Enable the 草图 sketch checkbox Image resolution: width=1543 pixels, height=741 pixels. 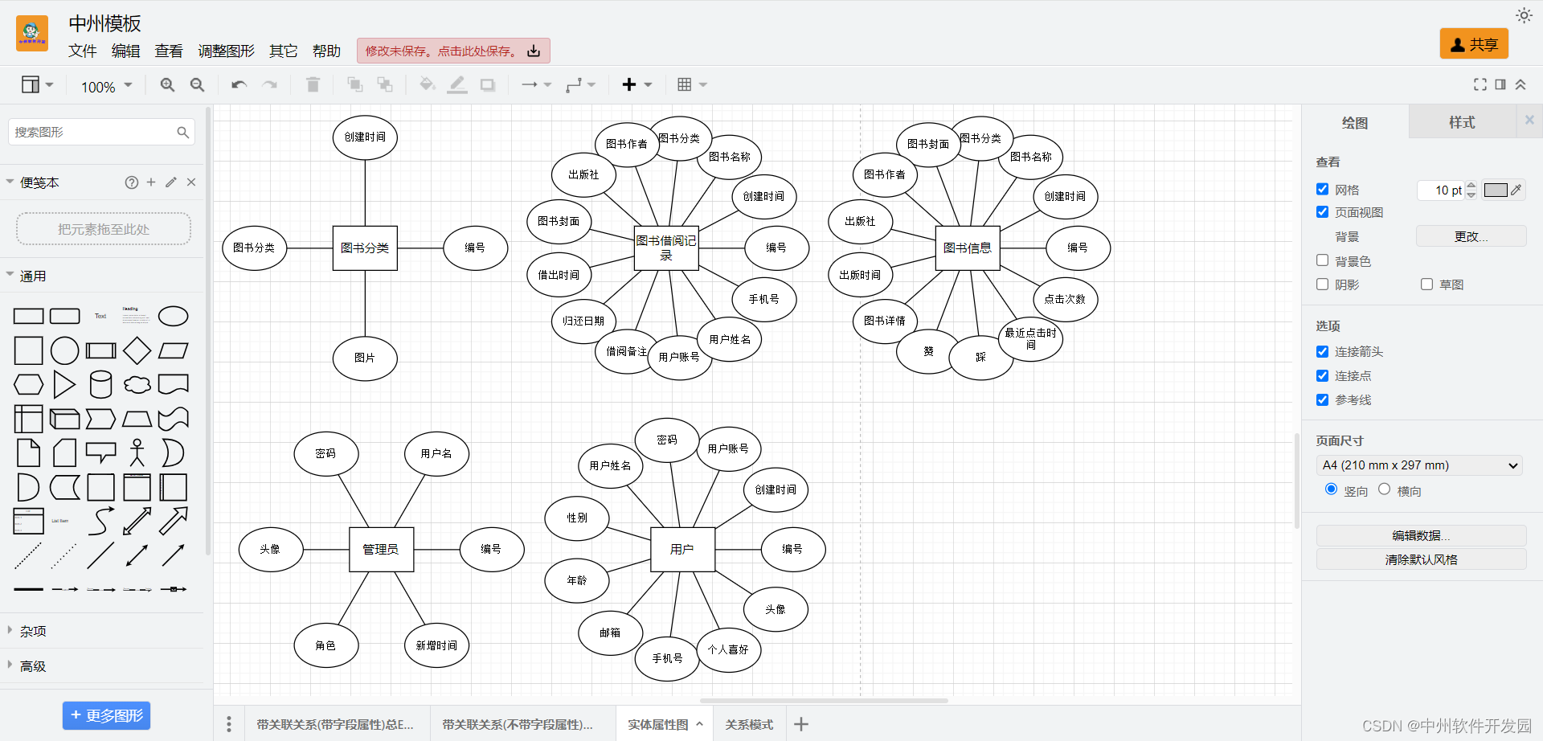click(1426, 284)
